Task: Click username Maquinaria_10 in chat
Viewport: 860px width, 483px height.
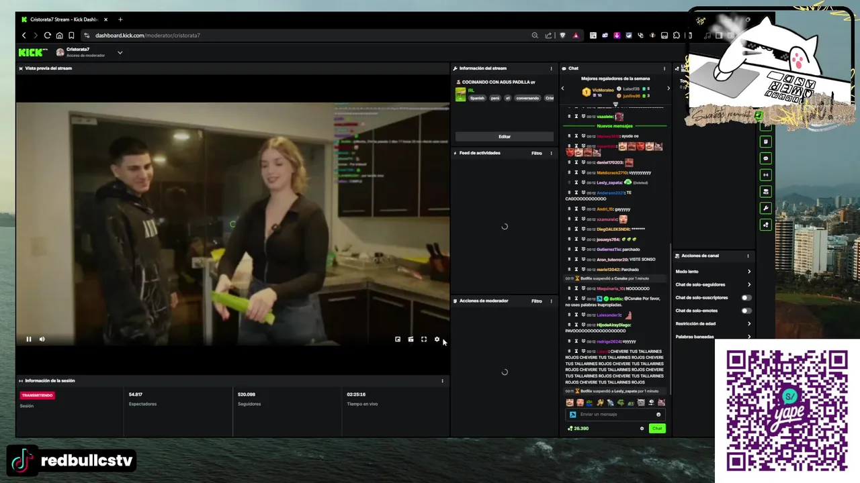Action: [611, 289]
